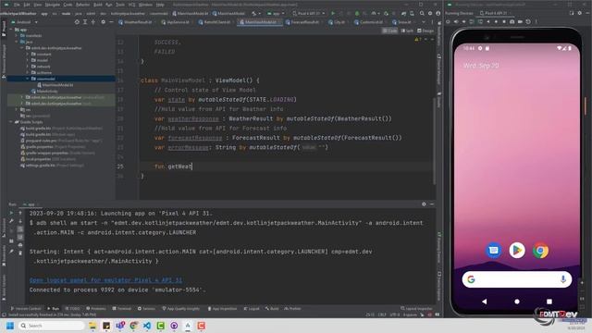
Task: Open the File menu
Action: [17, 5]
